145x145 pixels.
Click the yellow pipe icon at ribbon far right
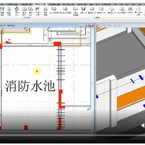(x=138, y=9)
